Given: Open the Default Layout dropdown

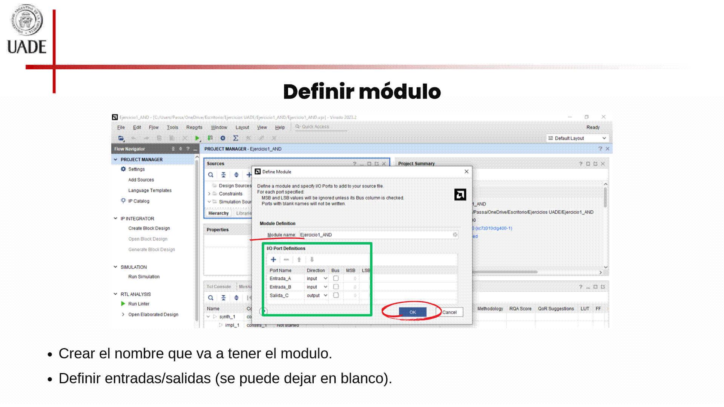Looking at the screenshot, I should tap(577, 138).
